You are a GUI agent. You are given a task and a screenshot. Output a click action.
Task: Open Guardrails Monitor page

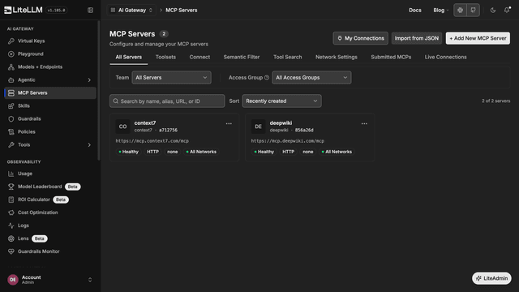click(x=50, y=251)
